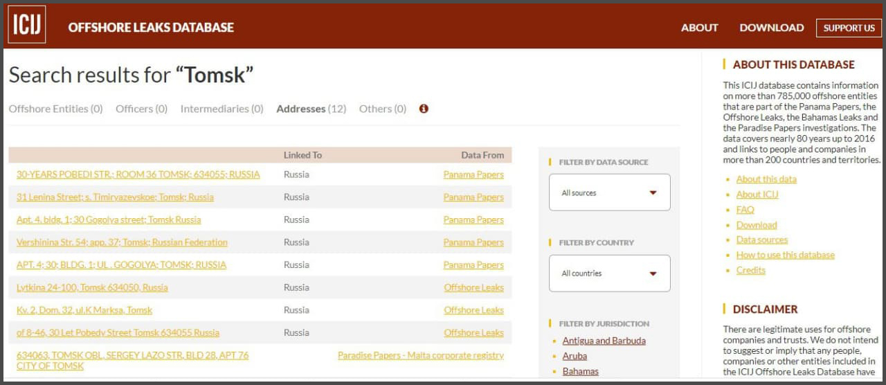This screenshot has height=385, width=886.
Task: Filter by Antigua and Barbuda jurisdiction
Action: 604,341
